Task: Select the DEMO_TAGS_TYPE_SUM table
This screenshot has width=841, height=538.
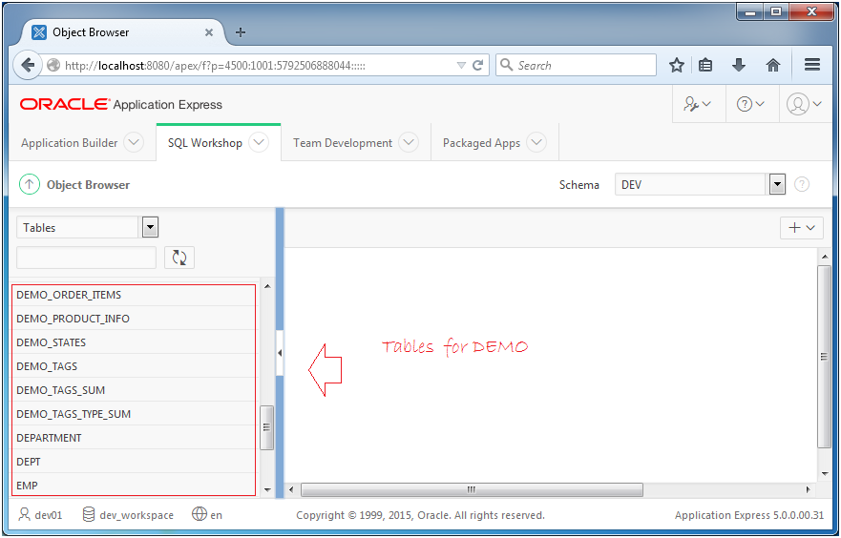Action: tap(134, 414)
